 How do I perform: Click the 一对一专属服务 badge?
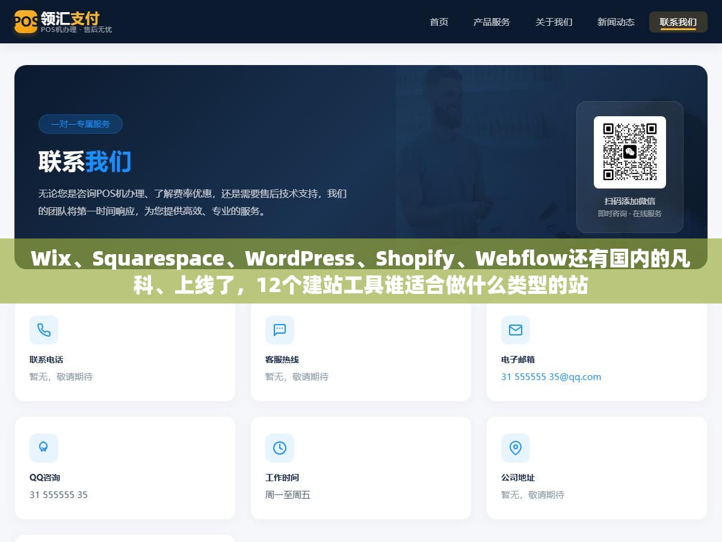pos(81,124)
